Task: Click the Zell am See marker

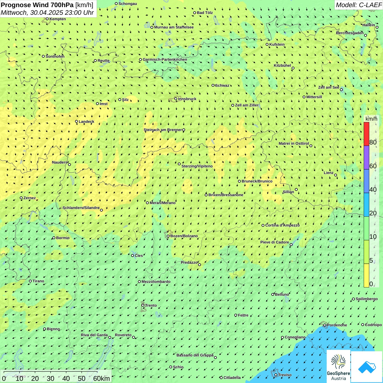Action: (x=341, y=89)
